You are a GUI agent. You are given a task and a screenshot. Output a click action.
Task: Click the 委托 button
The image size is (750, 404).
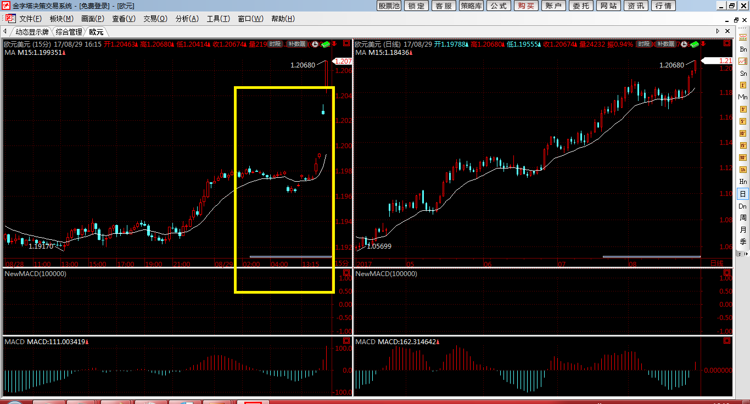pos(581,5)
